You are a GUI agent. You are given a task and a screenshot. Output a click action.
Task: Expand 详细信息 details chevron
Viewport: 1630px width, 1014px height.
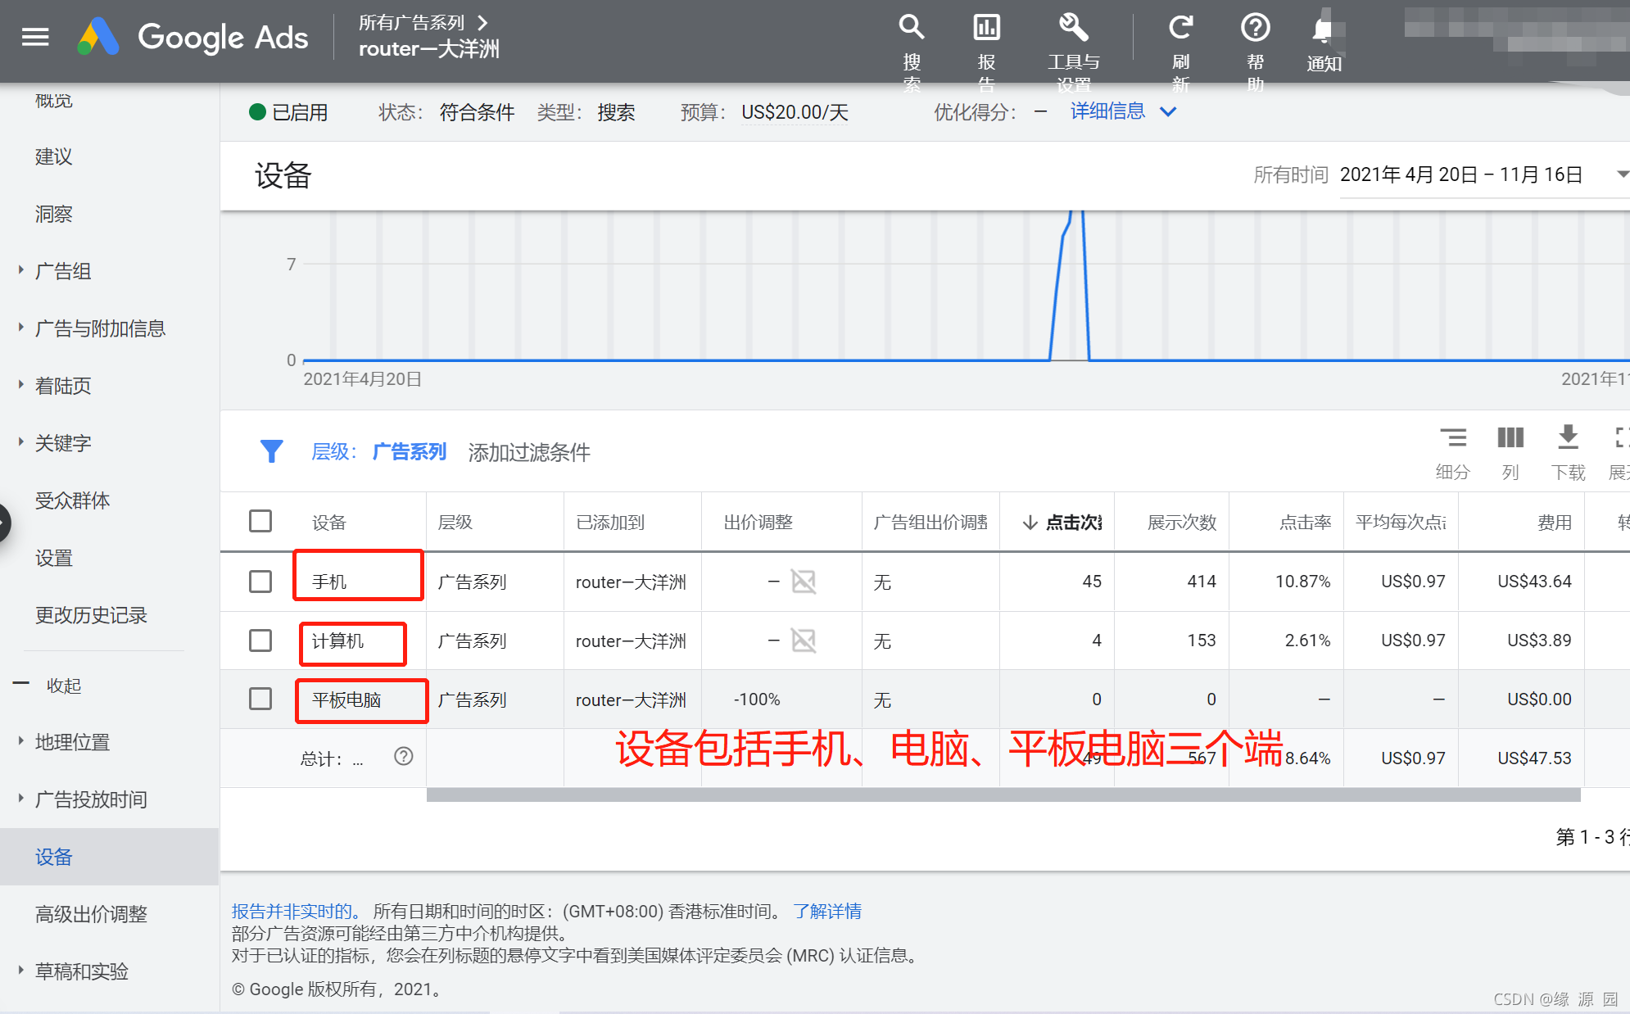[x=1169, y=111]
